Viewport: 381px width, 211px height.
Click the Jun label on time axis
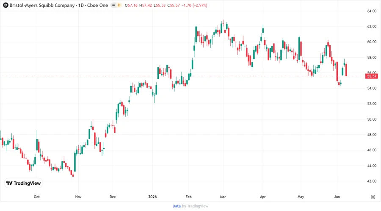[x=337, y=197]
